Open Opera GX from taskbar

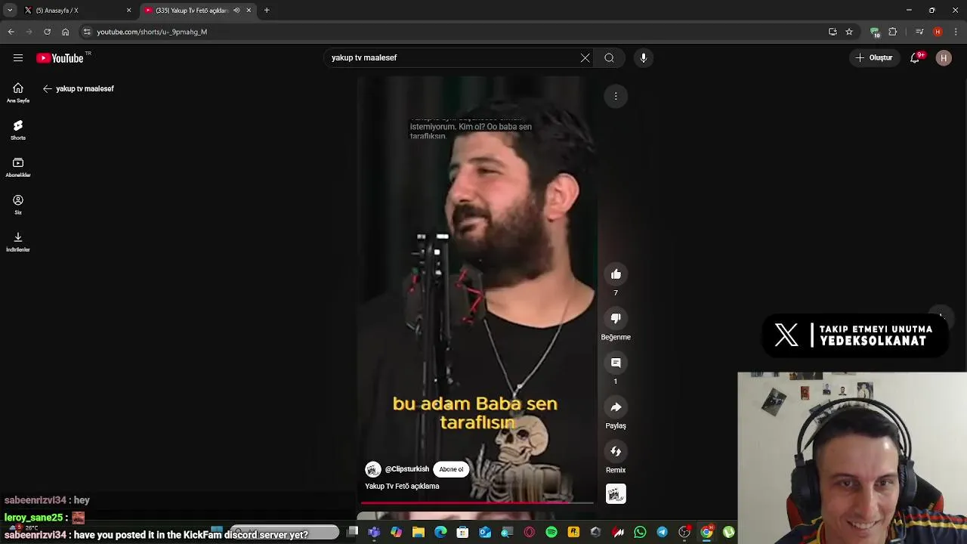(530, 533)
